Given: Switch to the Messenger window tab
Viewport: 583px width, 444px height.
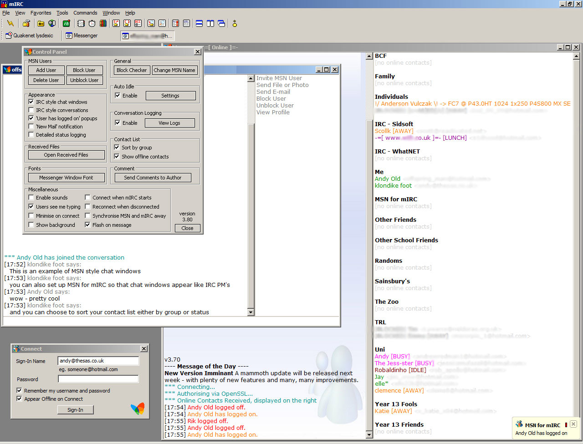Looking at the screenshot, I should point(82,36).
